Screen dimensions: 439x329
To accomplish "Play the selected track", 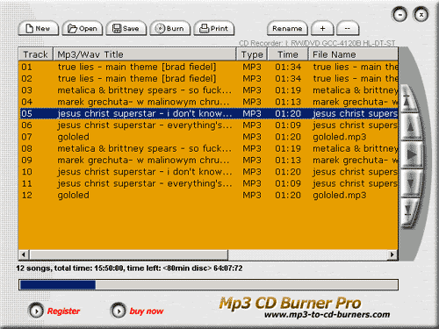I will [x=412, y=154].
